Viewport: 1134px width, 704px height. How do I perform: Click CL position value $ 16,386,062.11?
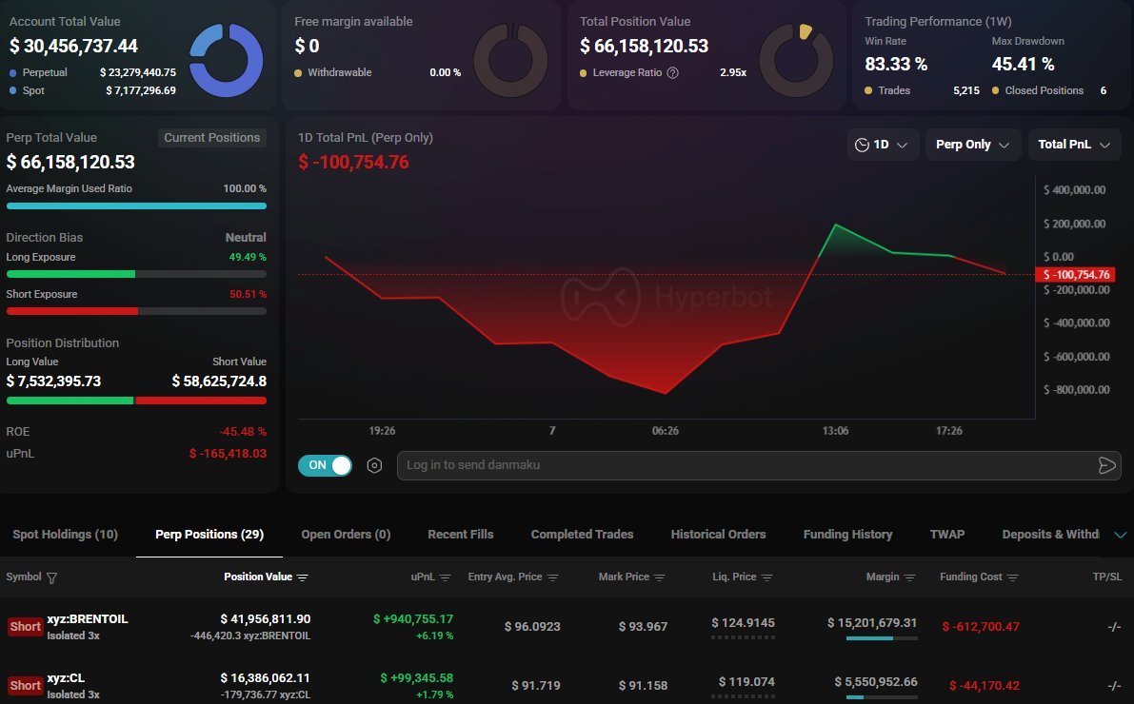[265, 678]
